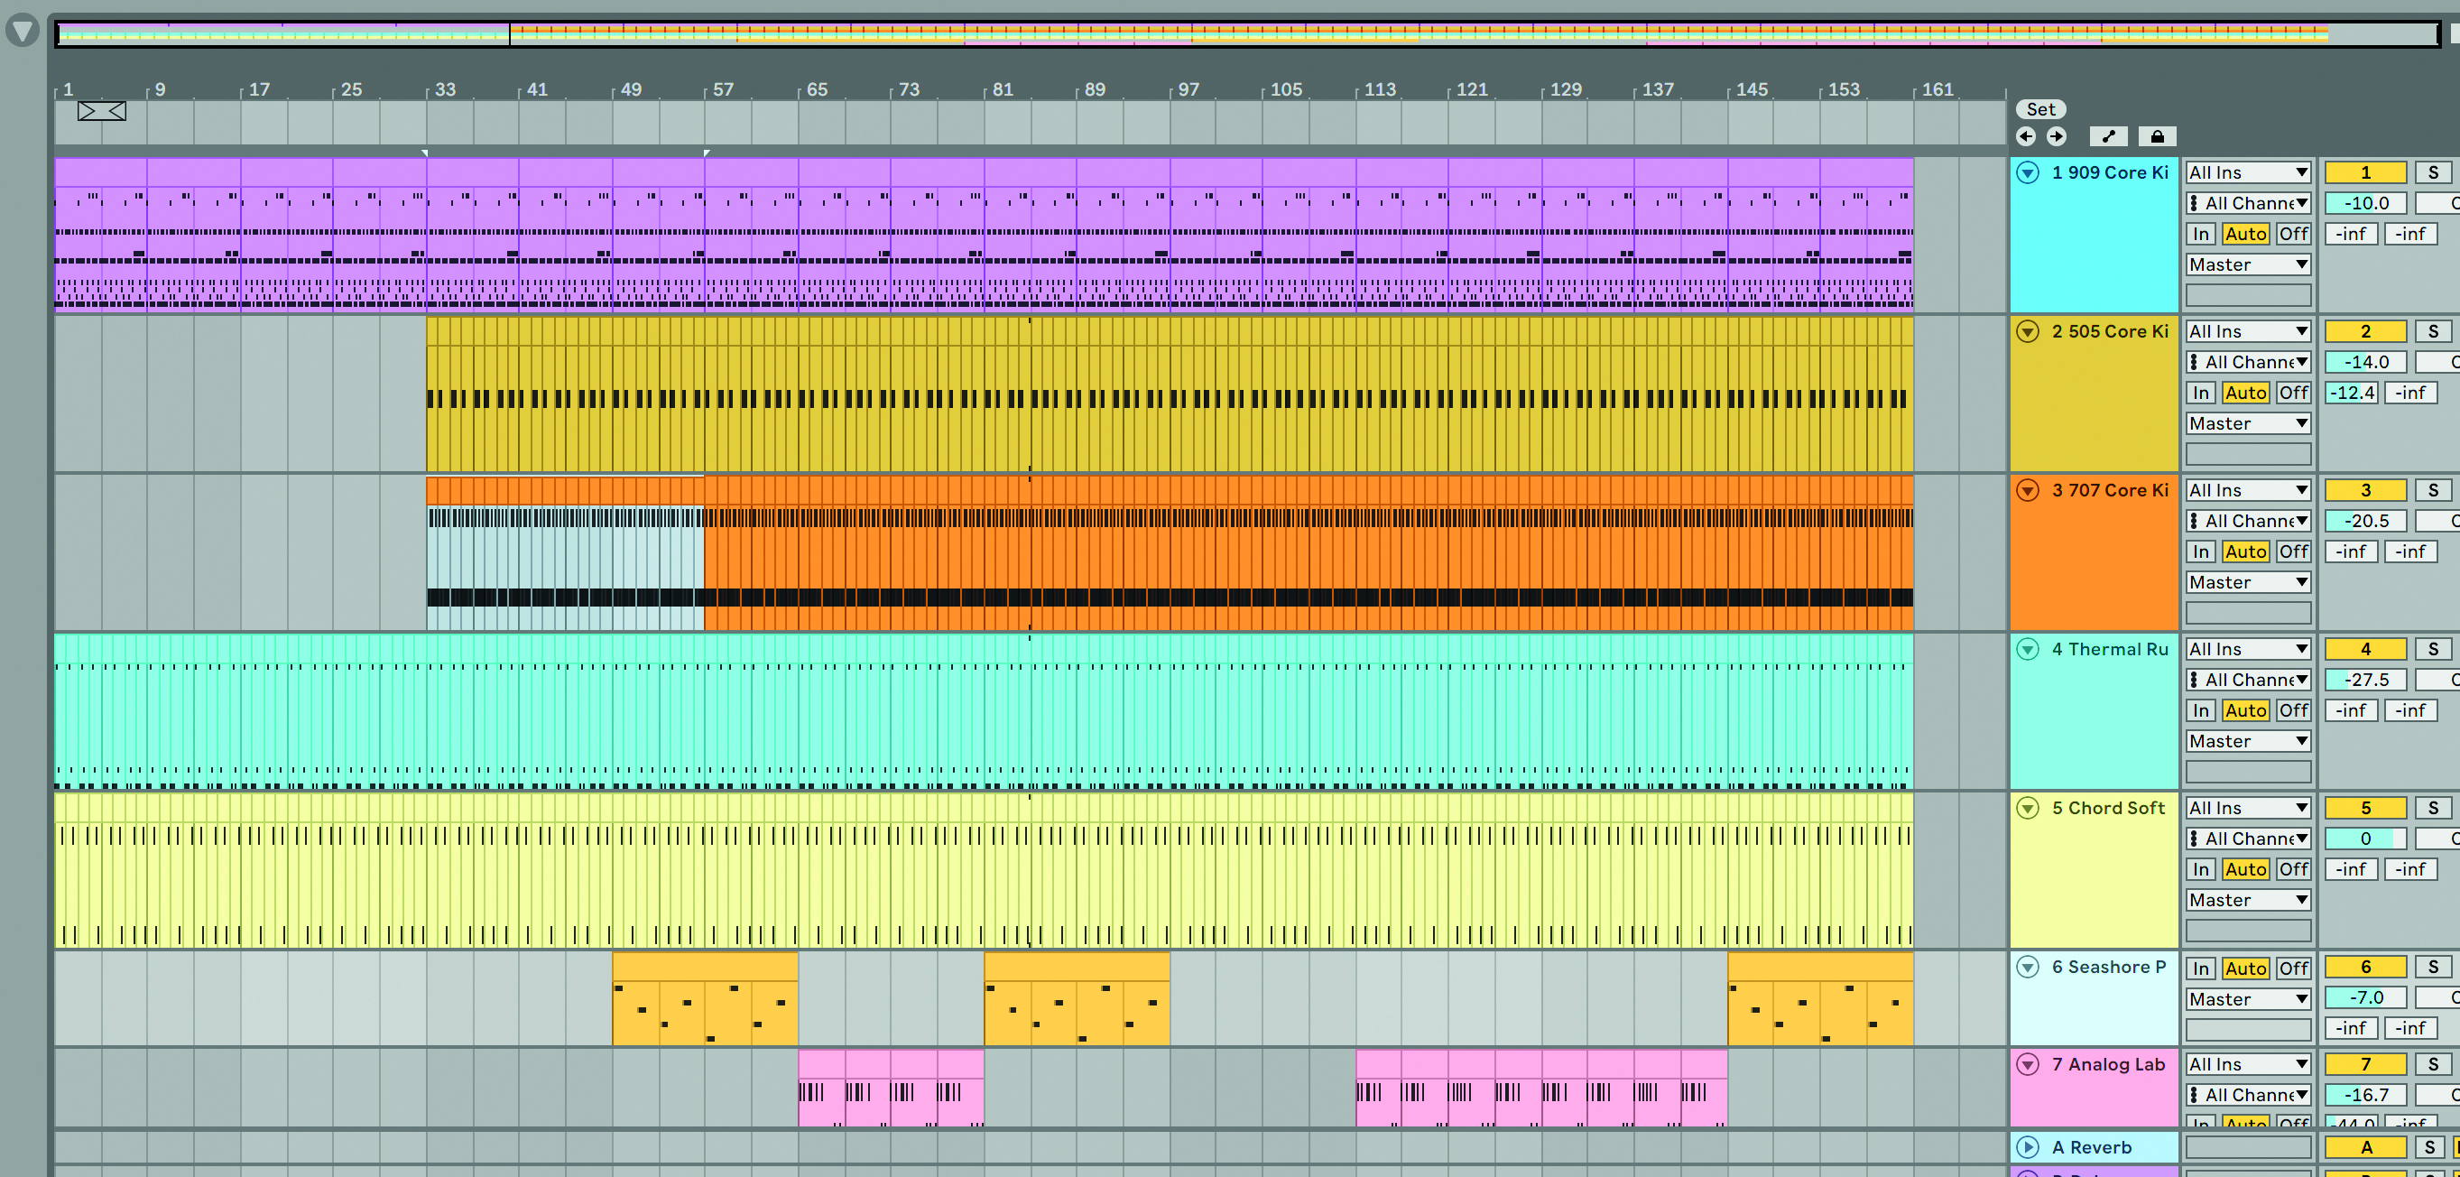2460x1177 pixels.
Task: Open All Ins dropdown on Analog Lab track
Action: pyautogui.click(x=2248, y=1064)
